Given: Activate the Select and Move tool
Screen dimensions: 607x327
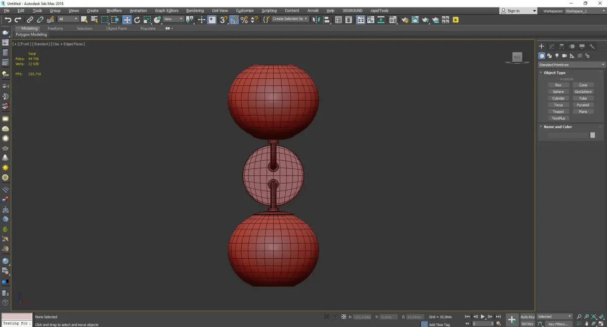Looking at the screenshot, I should click(126, 20).
